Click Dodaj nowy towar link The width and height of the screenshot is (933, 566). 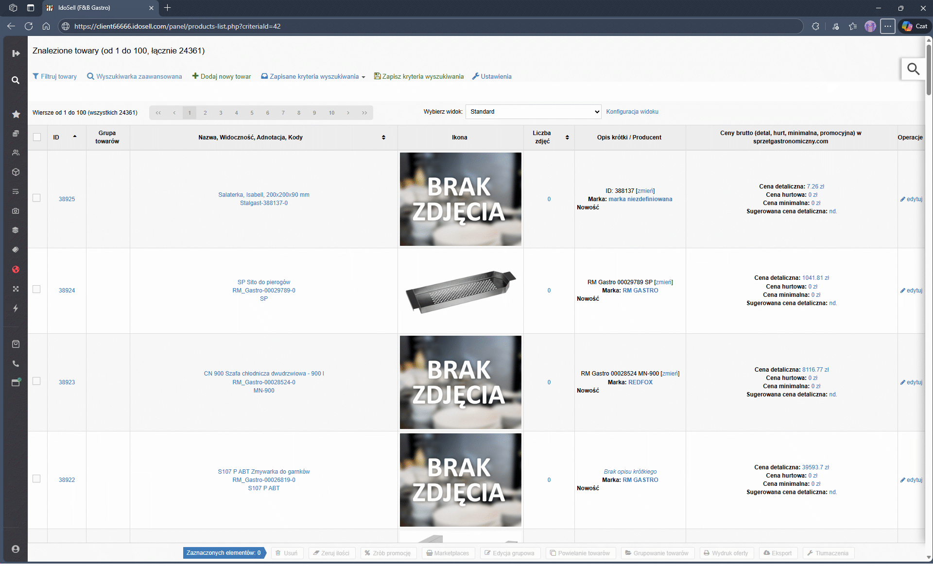click(222, 77)
